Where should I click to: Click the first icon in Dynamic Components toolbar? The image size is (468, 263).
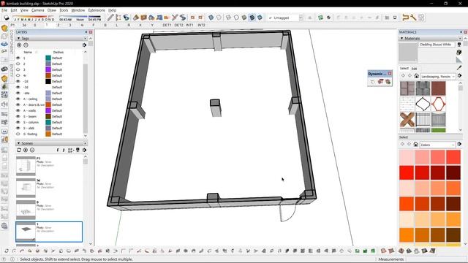click(x=373, y=81)
